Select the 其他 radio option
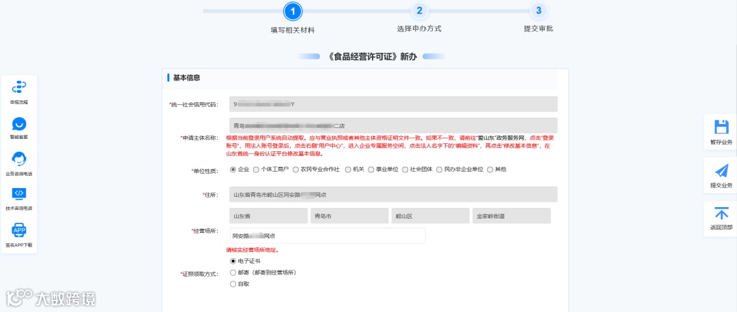This screenshot has width=737, height=312. point(490,170)
